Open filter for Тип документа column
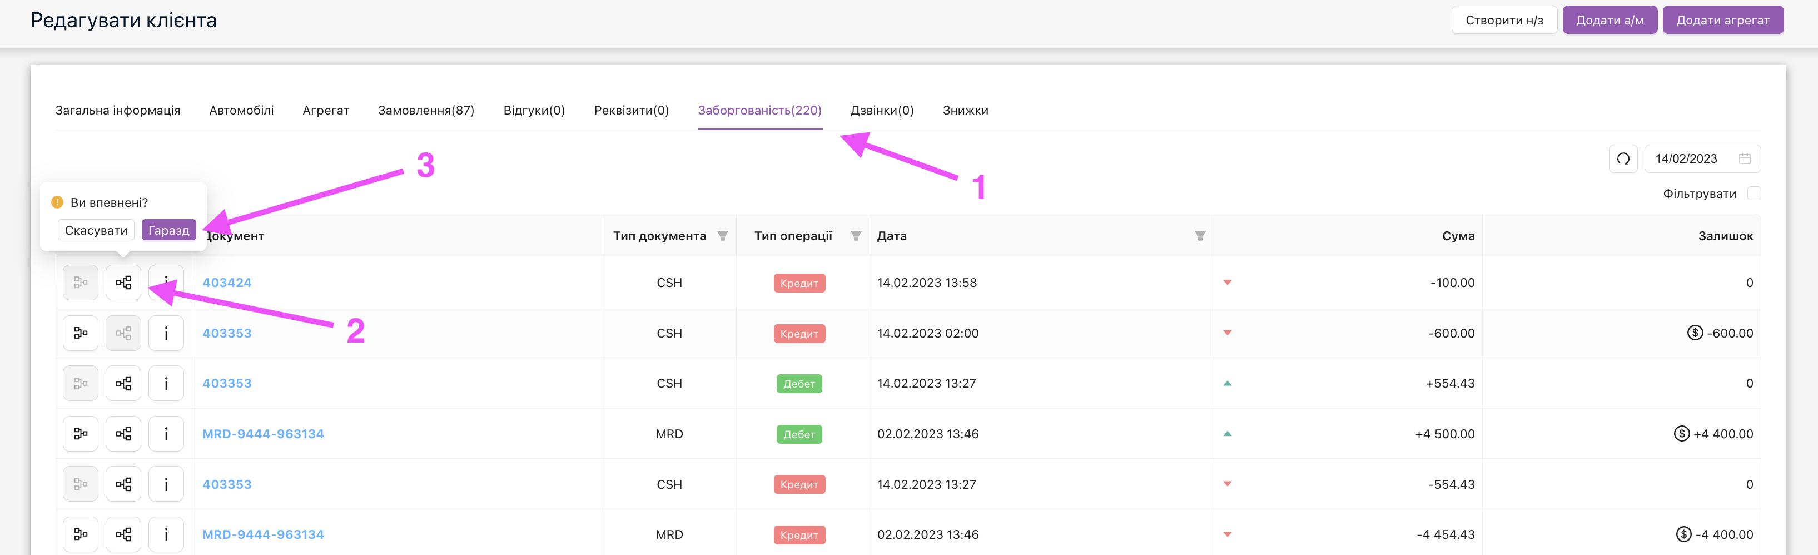This screenshot has width=1818, height=555. tap(722, 236)
